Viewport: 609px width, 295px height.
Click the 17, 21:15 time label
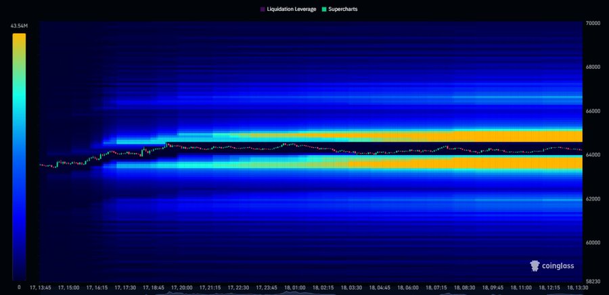tap(210, 288)
